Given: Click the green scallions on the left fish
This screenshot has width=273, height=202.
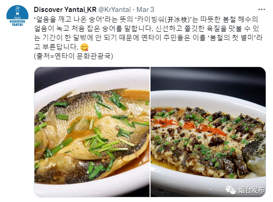Looking at the screenshot, I should 97,139.
